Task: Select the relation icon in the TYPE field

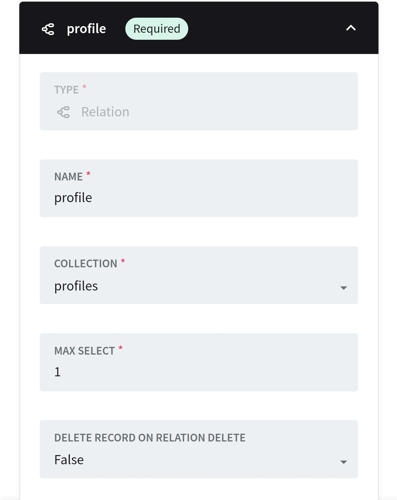Action: coord(63,112)
